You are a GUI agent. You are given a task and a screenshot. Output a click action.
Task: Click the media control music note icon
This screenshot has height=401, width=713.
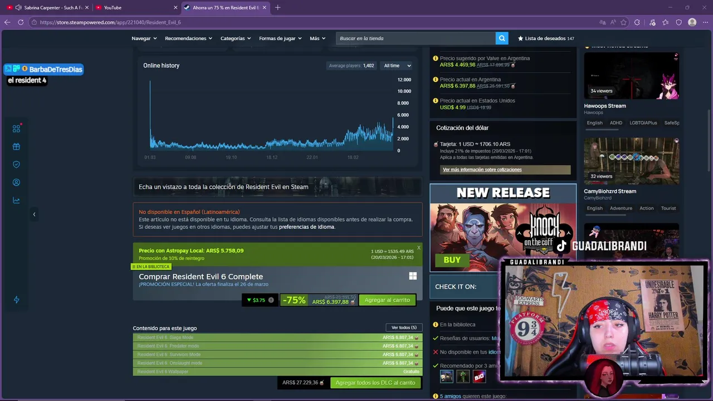click(652, 22)
